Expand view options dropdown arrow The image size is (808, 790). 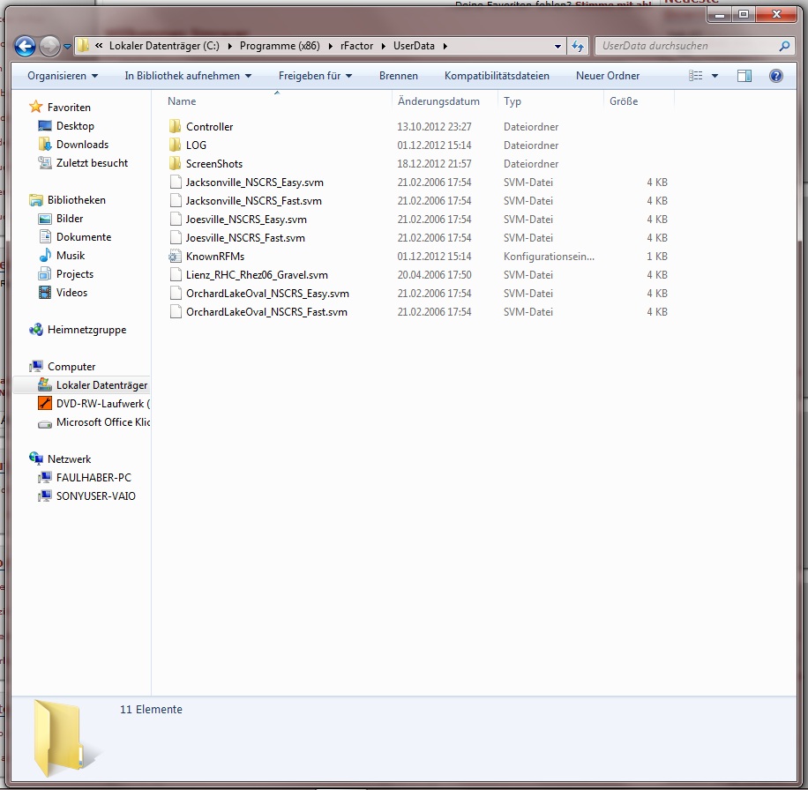(714, 76)
